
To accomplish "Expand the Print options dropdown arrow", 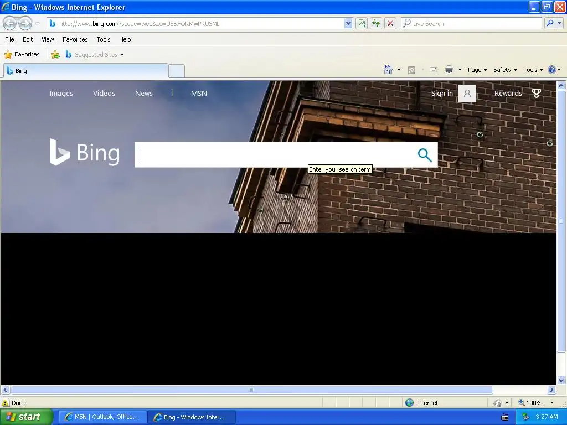I will pos(460,70).
